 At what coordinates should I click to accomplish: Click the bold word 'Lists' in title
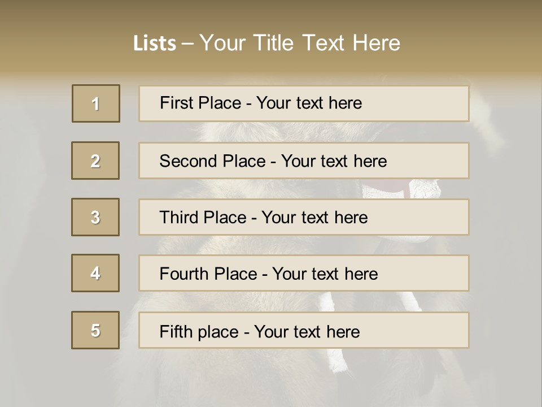click(154, 44)
